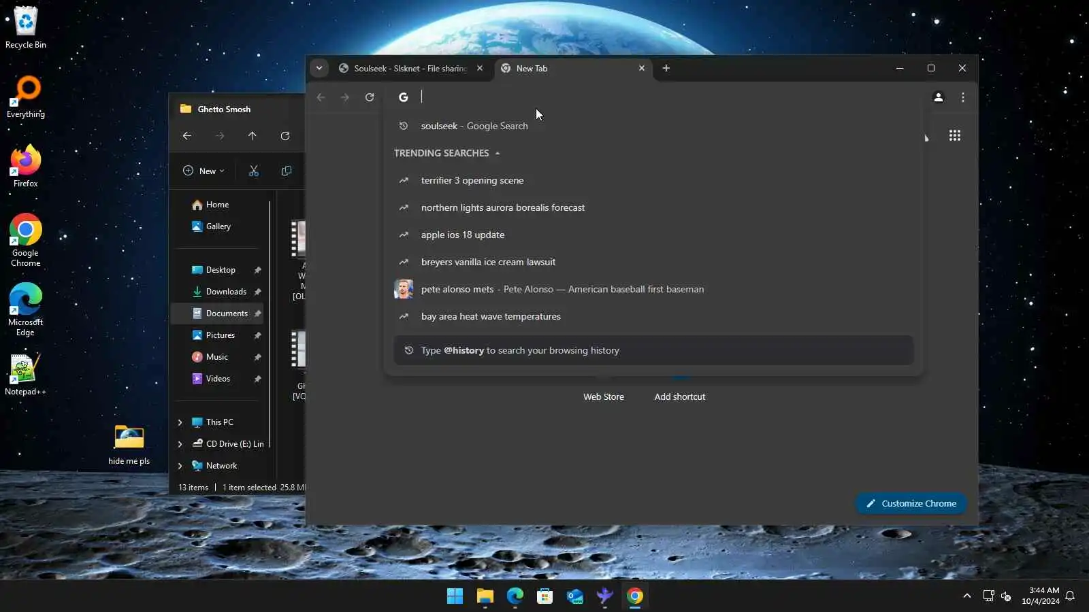Open Firefox desktop shortcut

[x=26, y=166]
